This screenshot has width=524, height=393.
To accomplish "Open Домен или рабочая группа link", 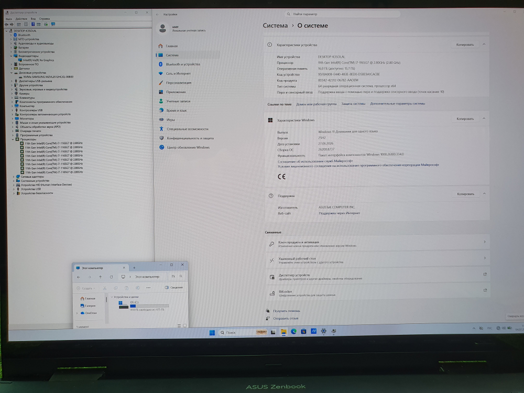I will (316, 104).
